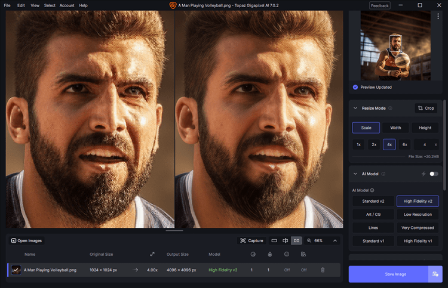The width and height of the screenshot is (448, 288).
Task: Click the custom scale value input field
Action: tap(425, 144)
